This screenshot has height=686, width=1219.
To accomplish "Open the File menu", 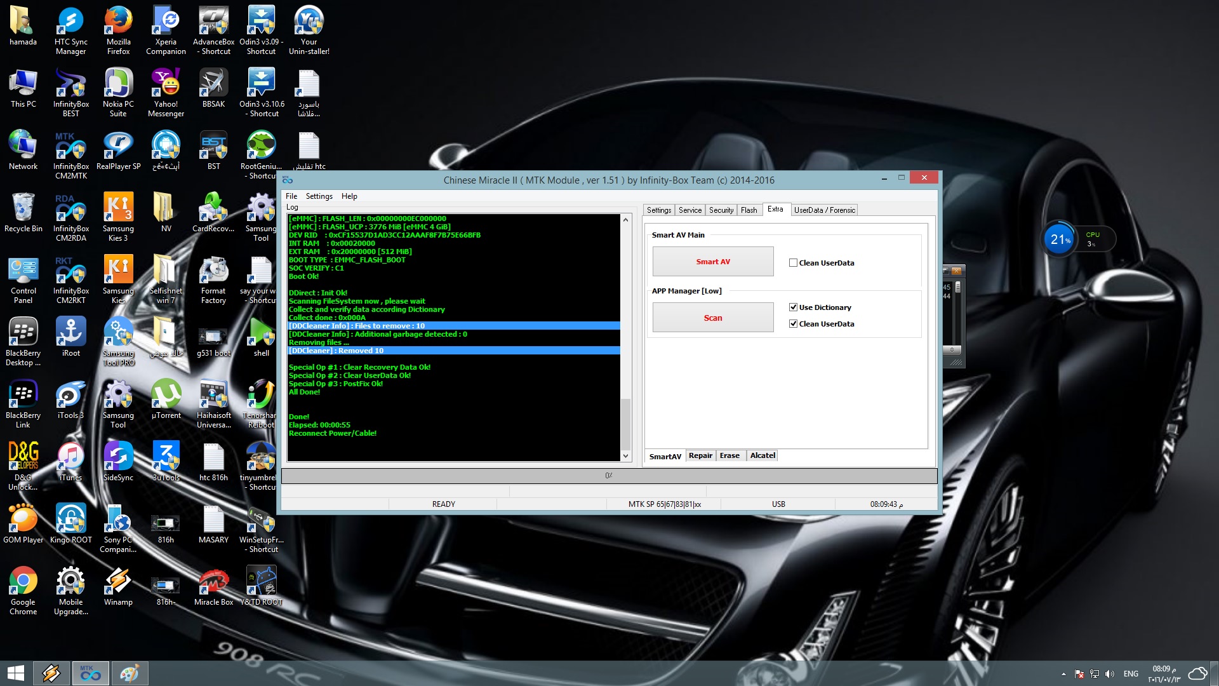I will click(x=291, y=196).
